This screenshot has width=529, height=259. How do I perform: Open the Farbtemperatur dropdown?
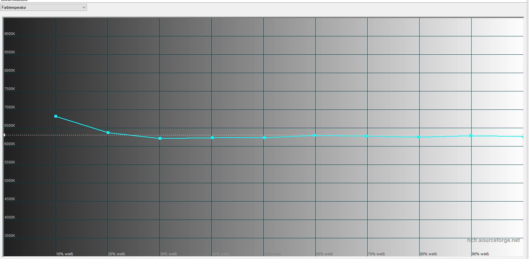[x=43, y=7]
